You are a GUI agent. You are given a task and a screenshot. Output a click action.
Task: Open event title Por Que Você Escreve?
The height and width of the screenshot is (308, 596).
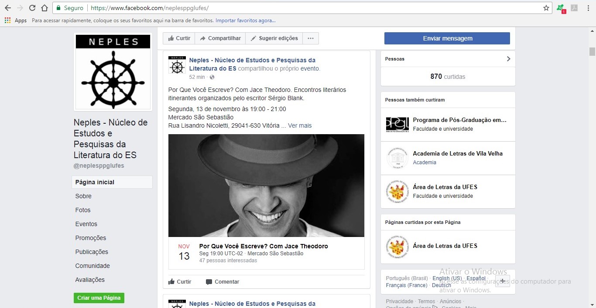tap(264, 246)
